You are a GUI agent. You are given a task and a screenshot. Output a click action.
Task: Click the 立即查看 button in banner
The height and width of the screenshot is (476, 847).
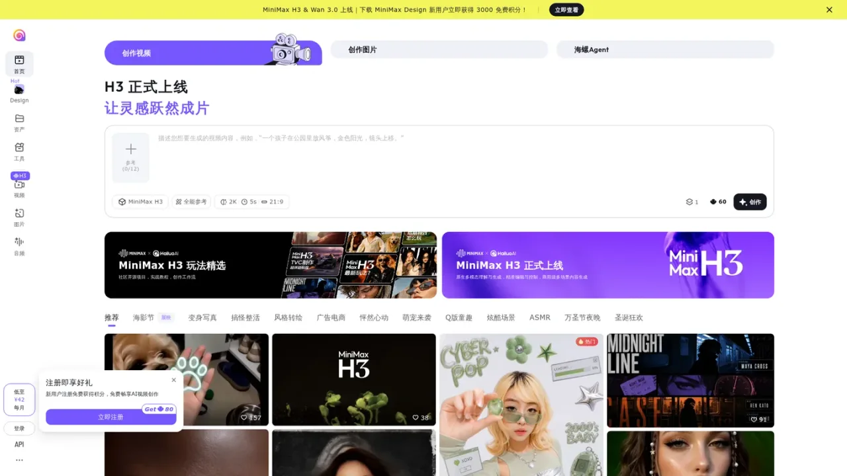566,10
